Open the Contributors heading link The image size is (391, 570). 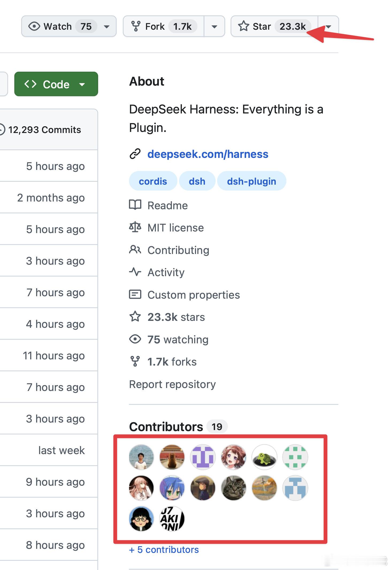(166, 427)
